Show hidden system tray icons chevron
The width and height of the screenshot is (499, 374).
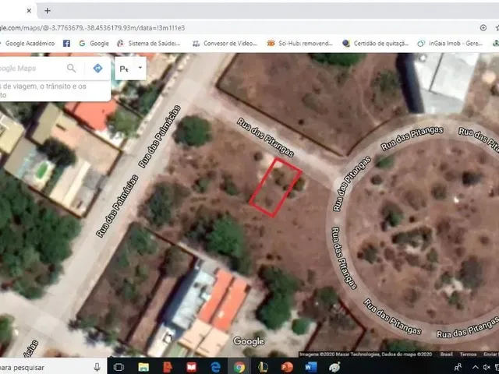pyautogui.click(x=475, y=367)
